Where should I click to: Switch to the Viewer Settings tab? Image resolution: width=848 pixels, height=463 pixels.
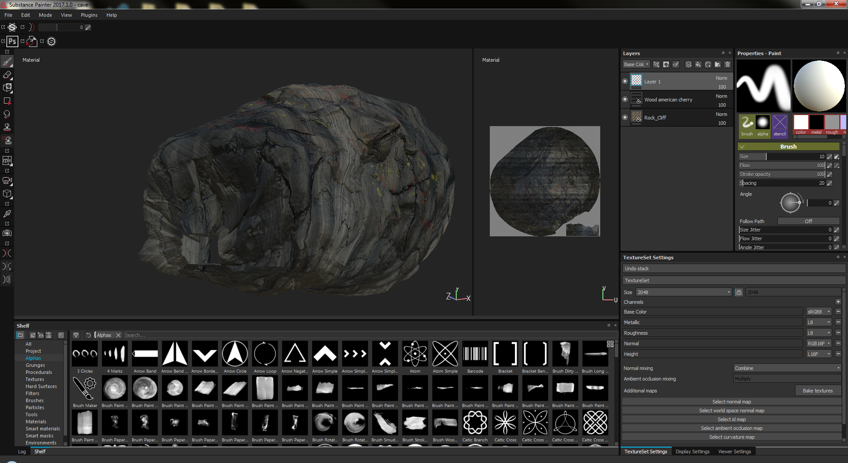pyautogui.click(x=734, y=452)
